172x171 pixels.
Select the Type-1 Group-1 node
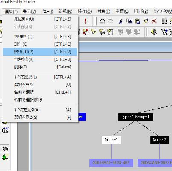click(136, 117)
